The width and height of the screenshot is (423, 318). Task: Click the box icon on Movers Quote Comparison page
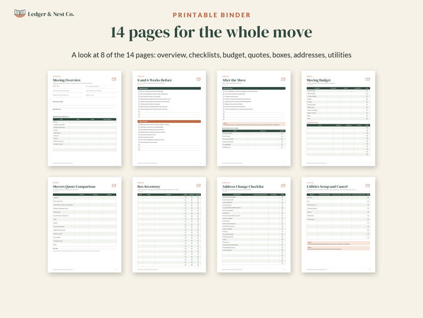point(114,185)
